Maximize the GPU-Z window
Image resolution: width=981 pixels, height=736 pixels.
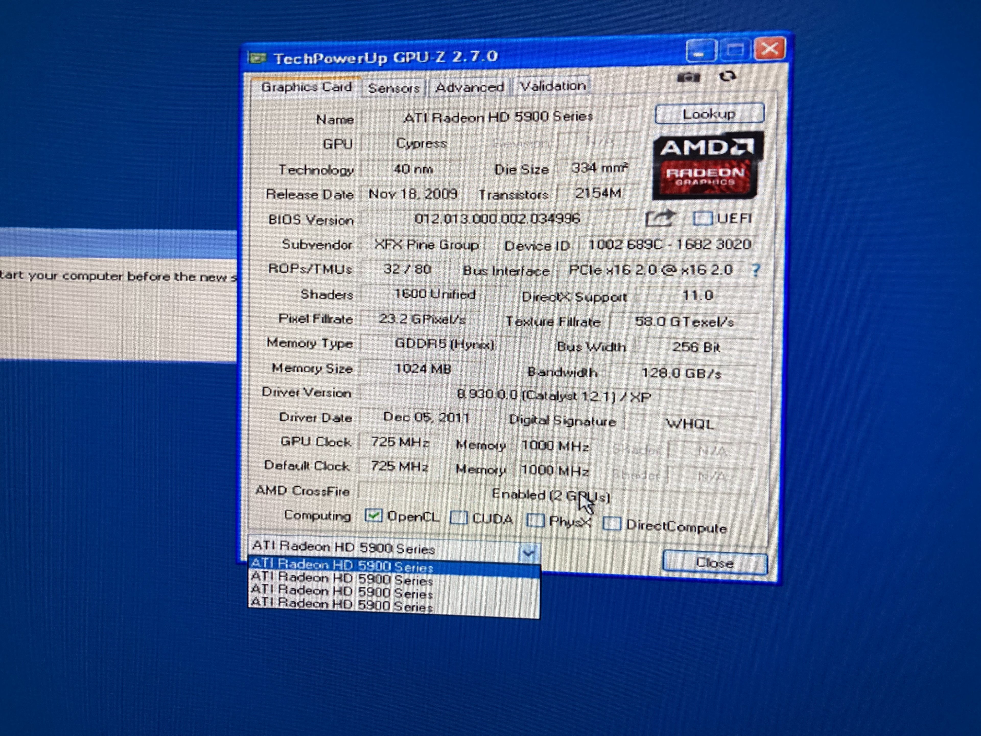pyautogui.click(x=735, y=50)
